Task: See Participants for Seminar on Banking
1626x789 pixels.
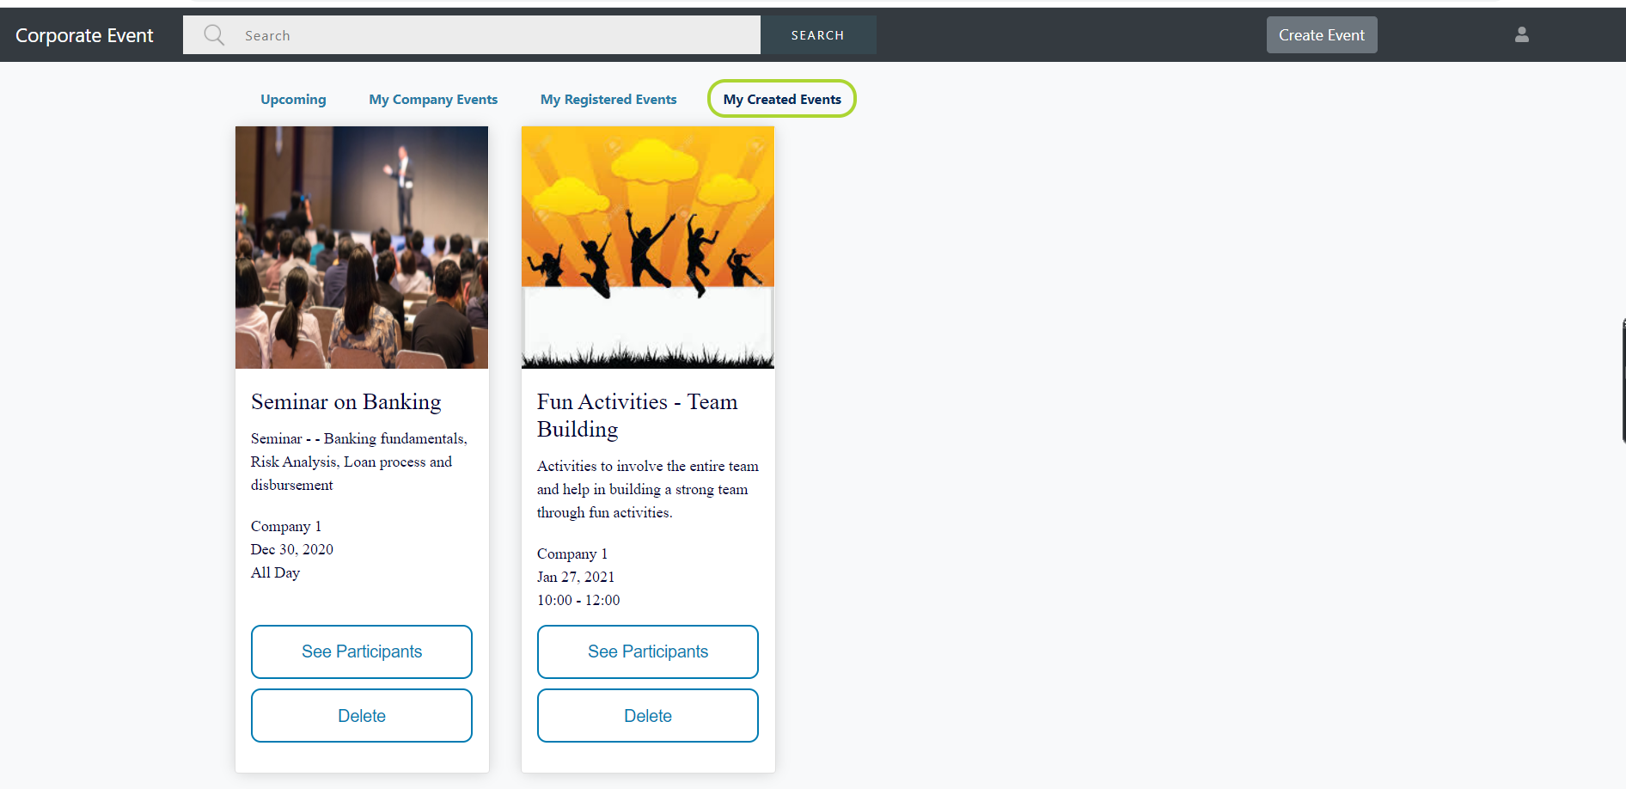Action: click(362, 651)
